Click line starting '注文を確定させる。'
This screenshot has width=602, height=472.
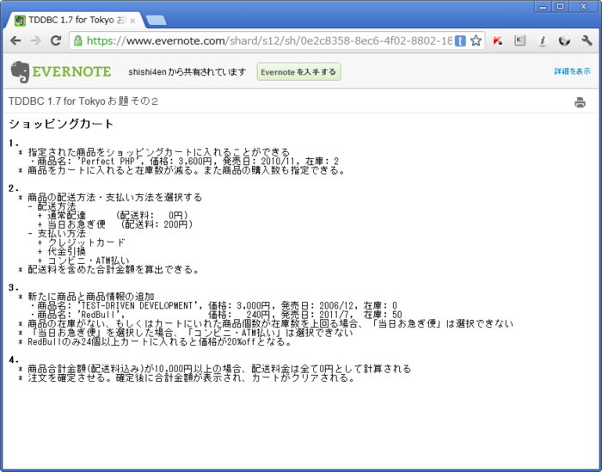(x=187, y=378)
